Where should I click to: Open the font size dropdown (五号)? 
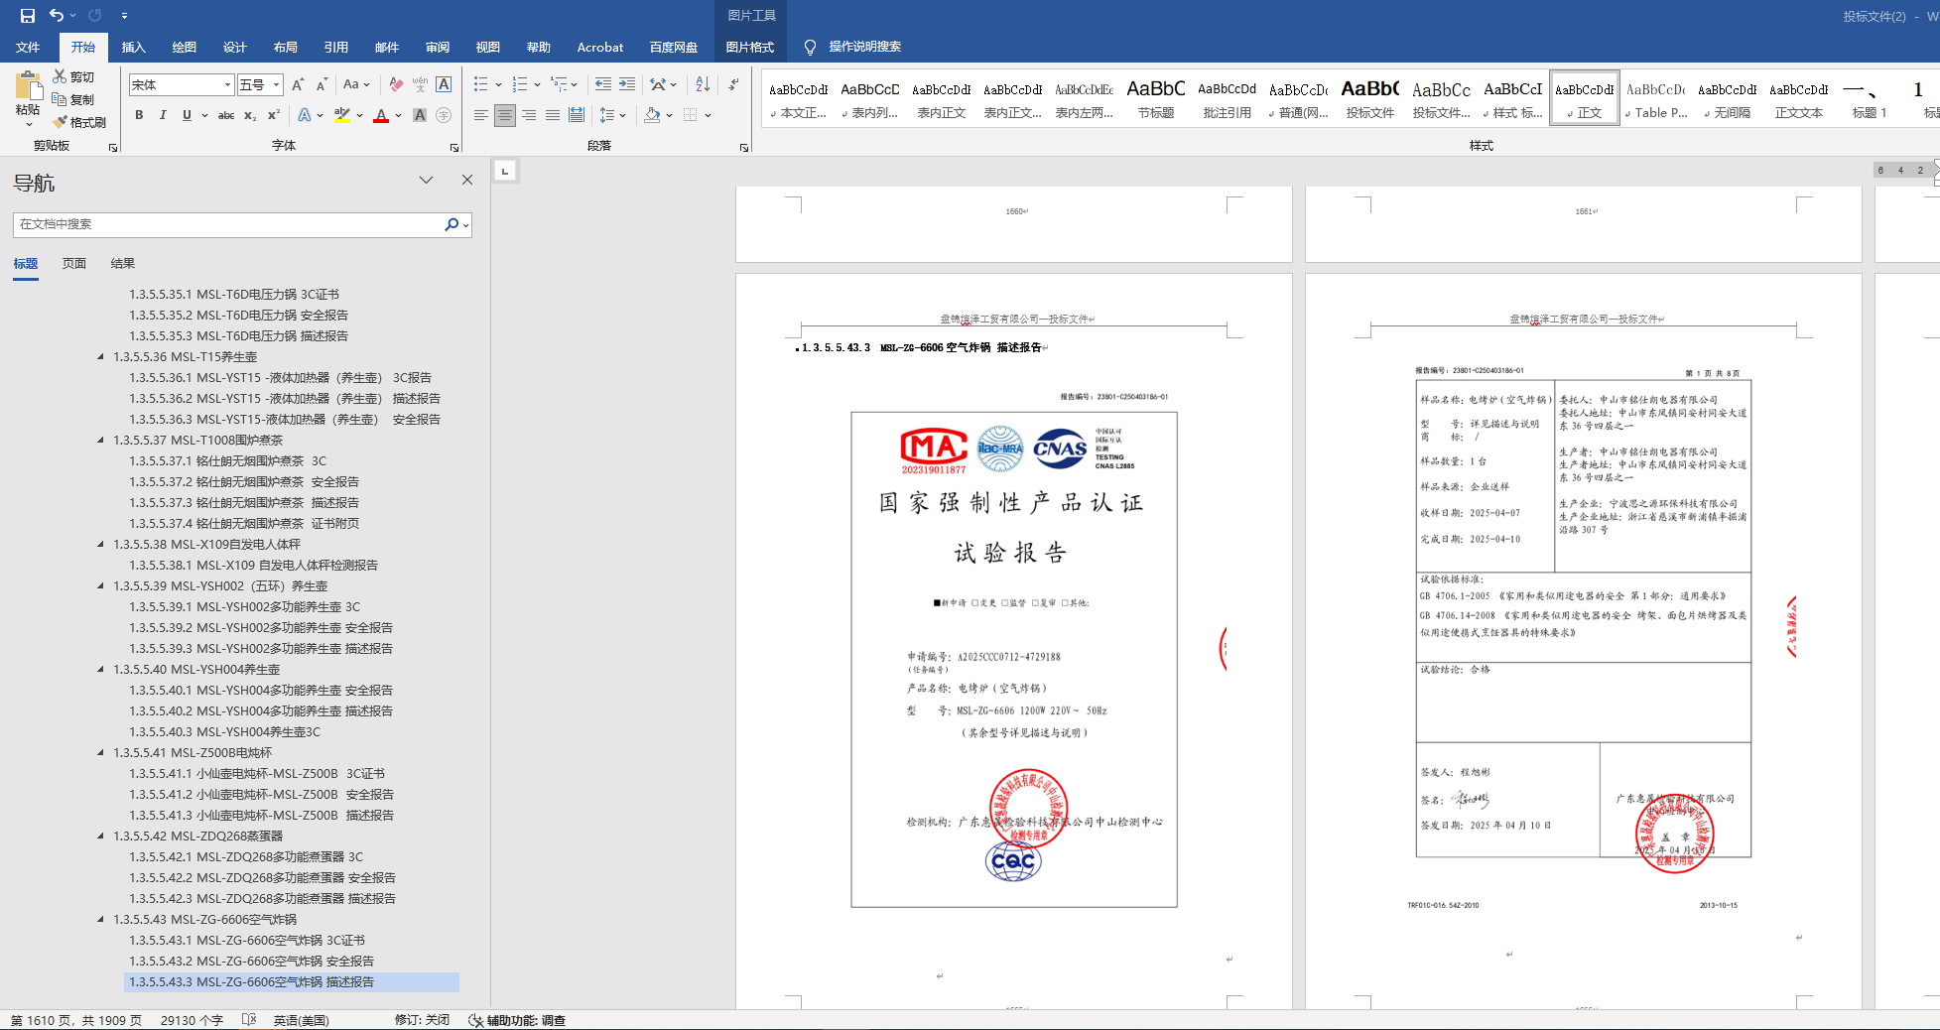point(277,85)
